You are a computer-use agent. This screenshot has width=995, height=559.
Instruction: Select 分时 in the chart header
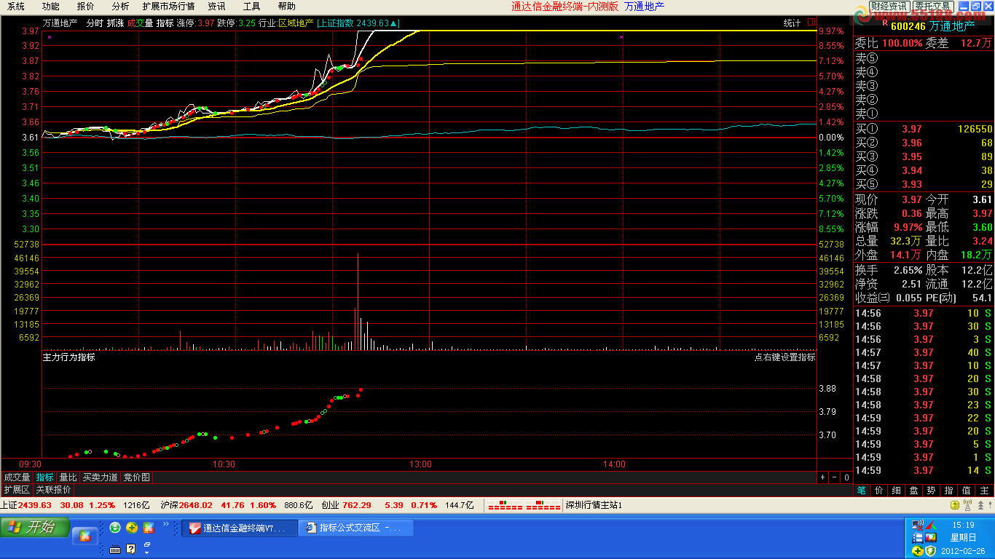[x=95, y=23]
